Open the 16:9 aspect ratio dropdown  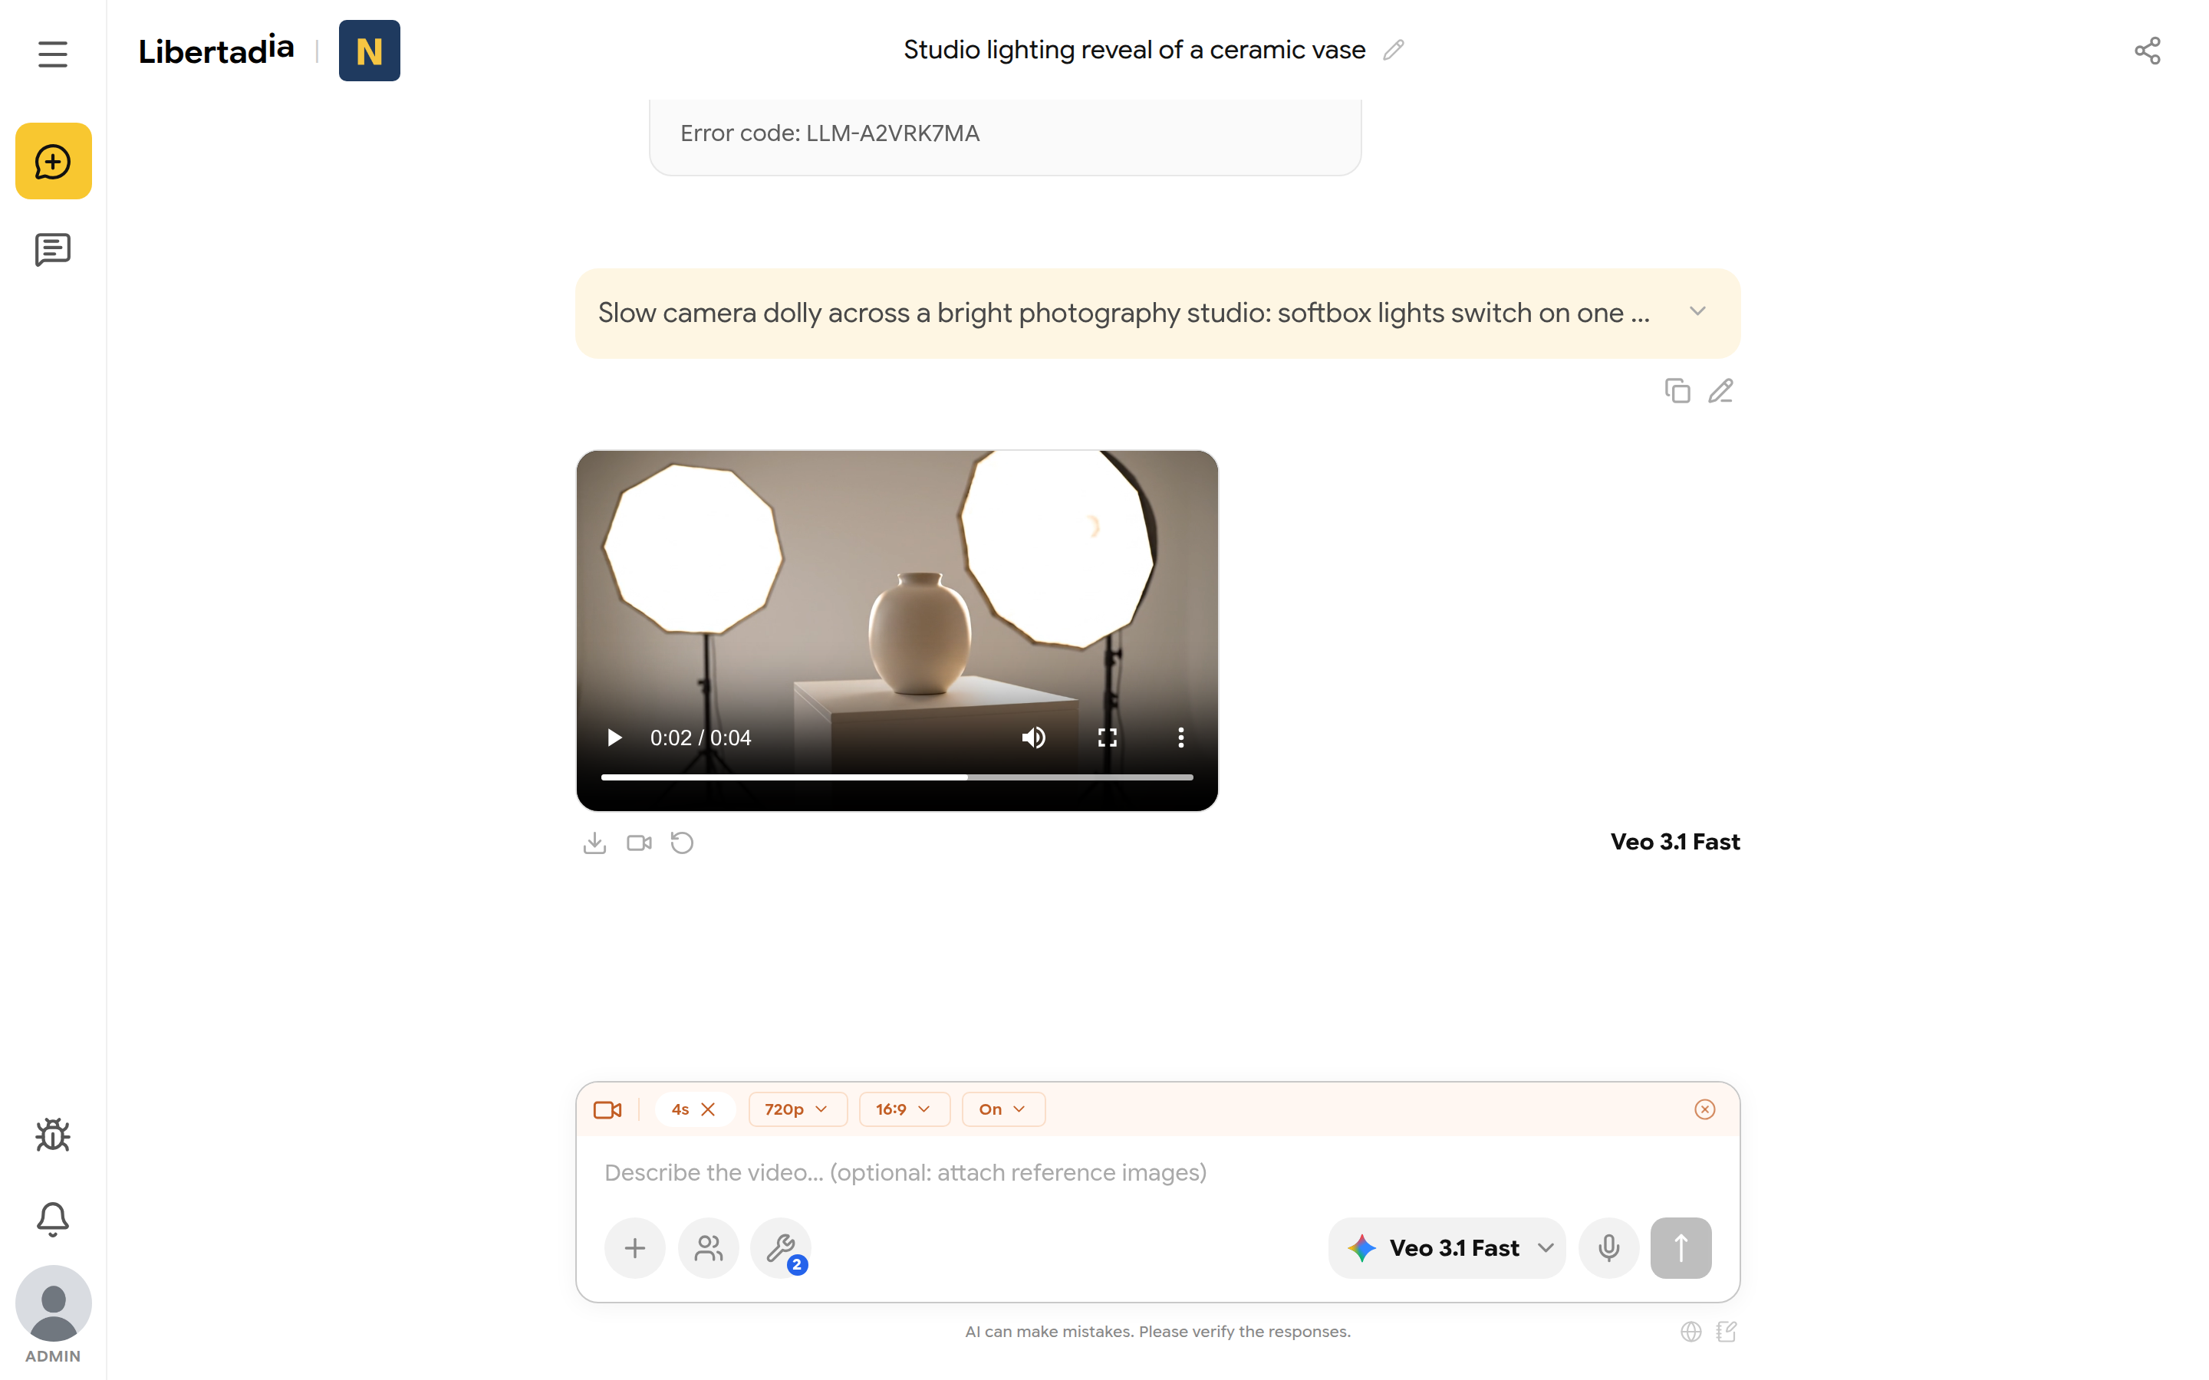[904, 1109]
